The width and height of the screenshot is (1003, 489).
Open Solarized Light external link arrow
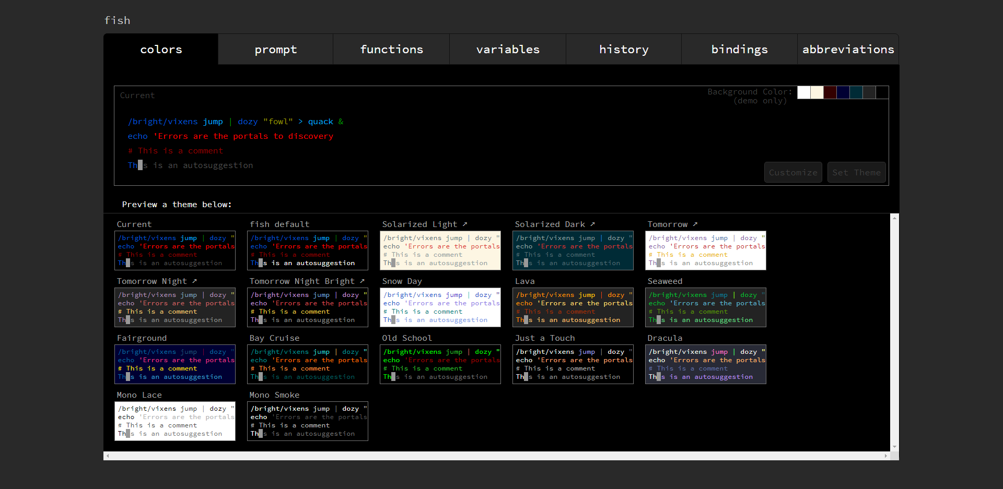[465, 224]
